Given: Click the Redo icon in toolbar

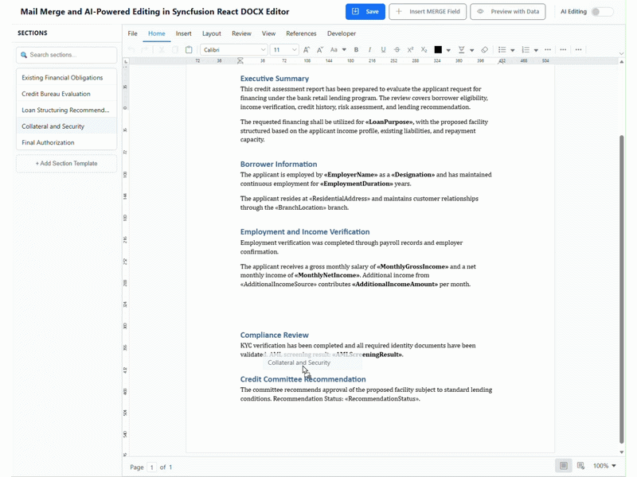Looking at the screenshot, I should coord(144,50).
